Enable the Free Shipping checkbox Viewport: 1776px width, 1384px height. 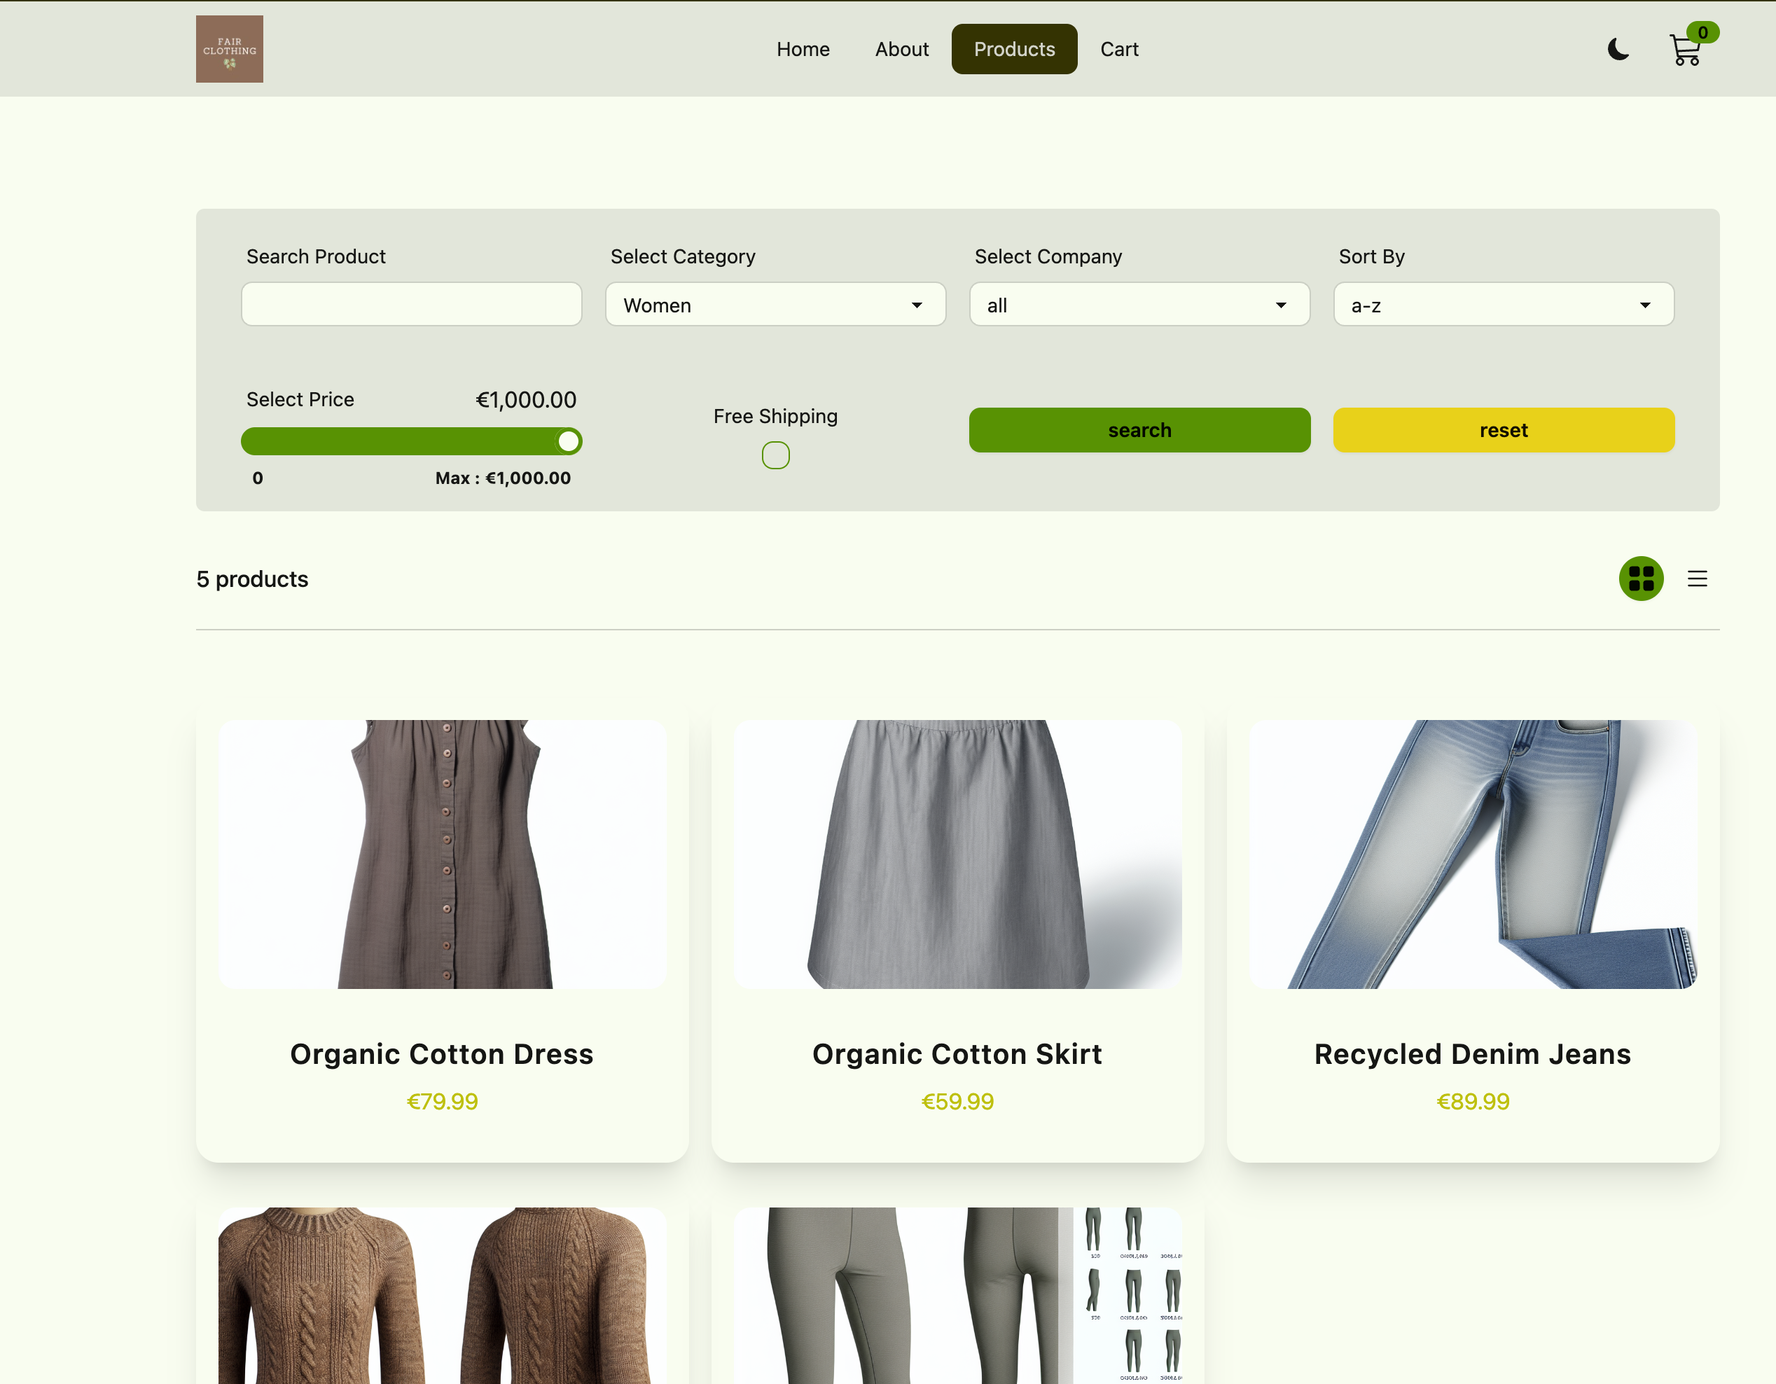pos(775,455)
